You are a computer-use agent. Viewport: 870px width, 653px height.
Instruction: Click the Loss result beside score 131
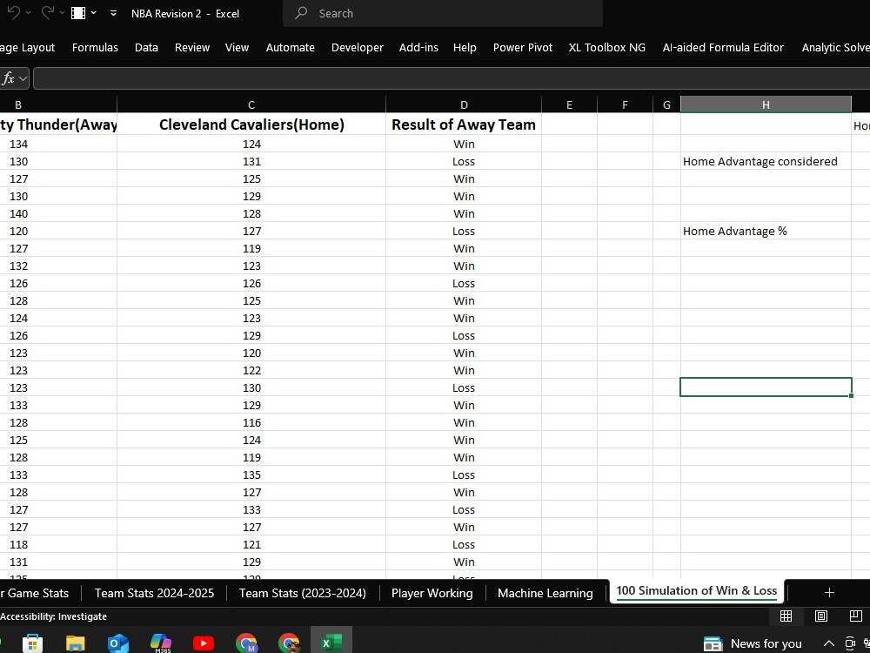(x=464, y=162)
